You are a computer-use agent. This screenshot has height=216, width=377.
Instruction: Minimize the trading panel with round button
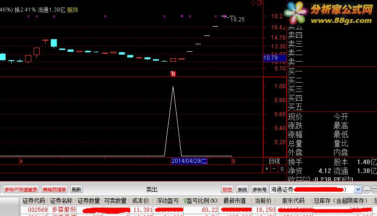pyautogui.click(x=367, y=189)
